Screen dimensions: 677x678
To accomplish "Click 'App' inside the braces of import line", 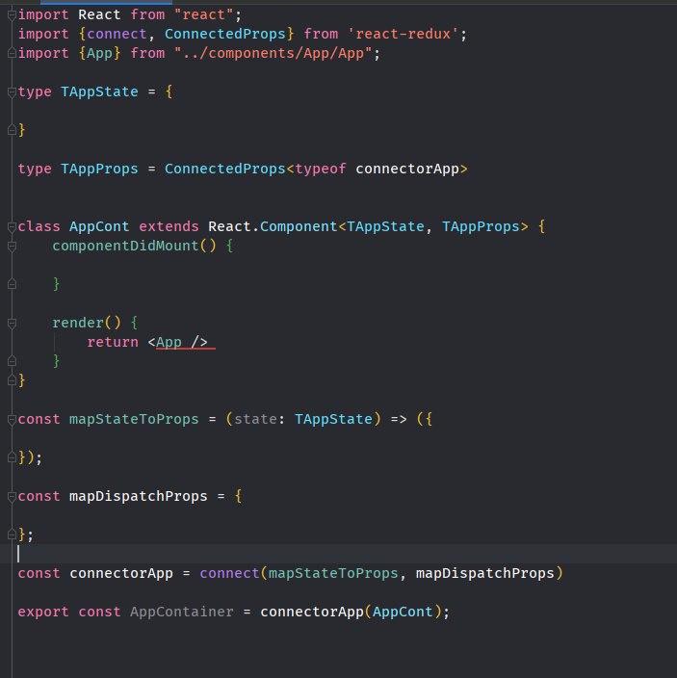I will point(99,53).
